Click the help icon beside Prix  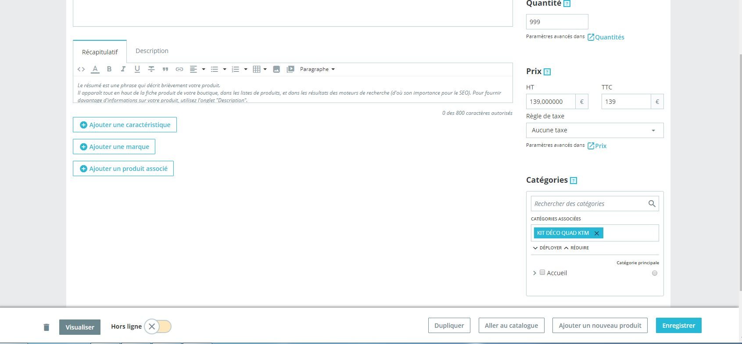point(547,72)
